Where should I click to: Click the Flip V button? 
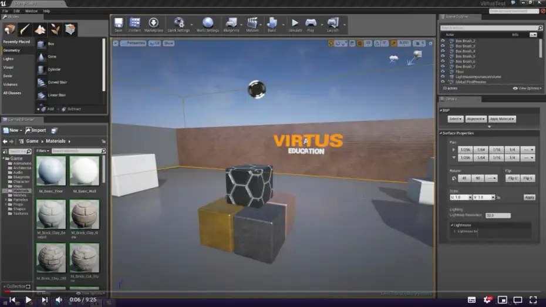[528, 178]
